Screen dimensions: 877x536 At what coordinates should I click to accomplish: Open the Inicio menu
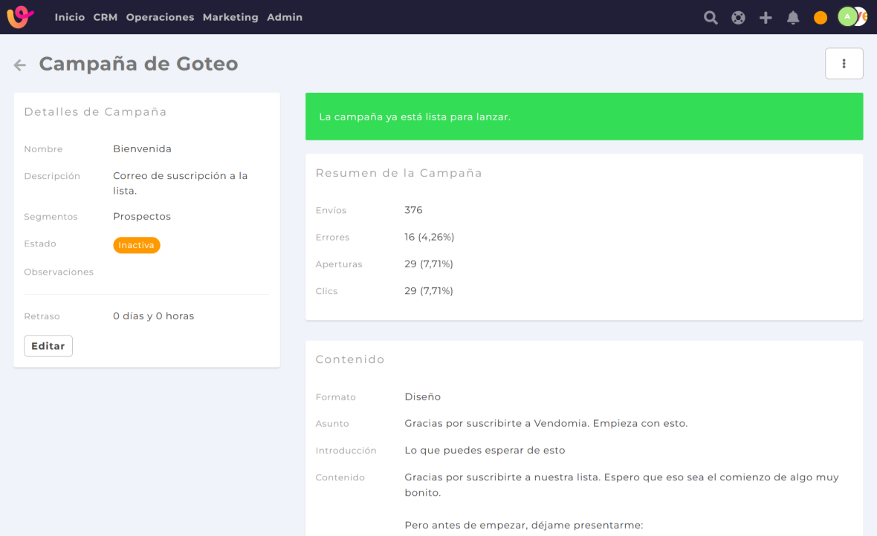70,17
